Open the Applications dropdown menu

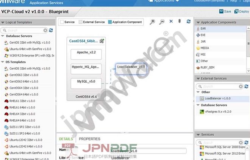[x=164, y=1]
